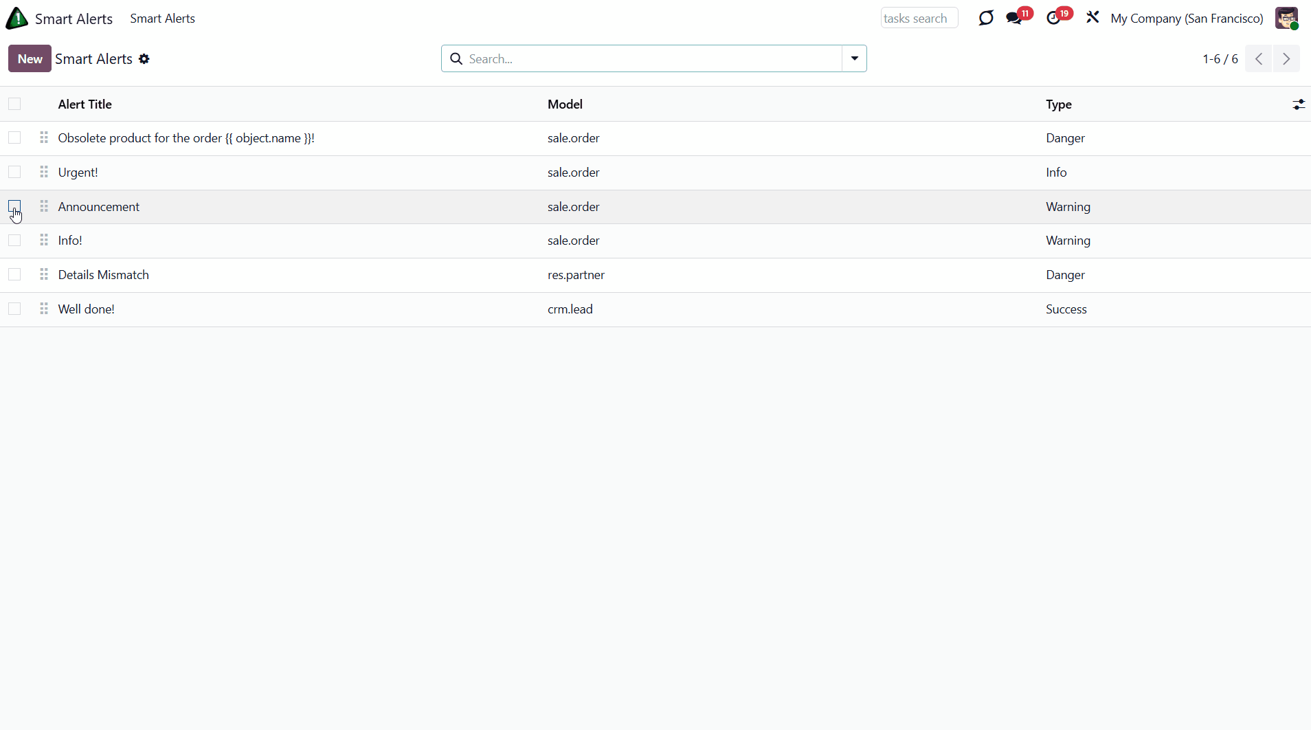Click the New button

(30, 59)
